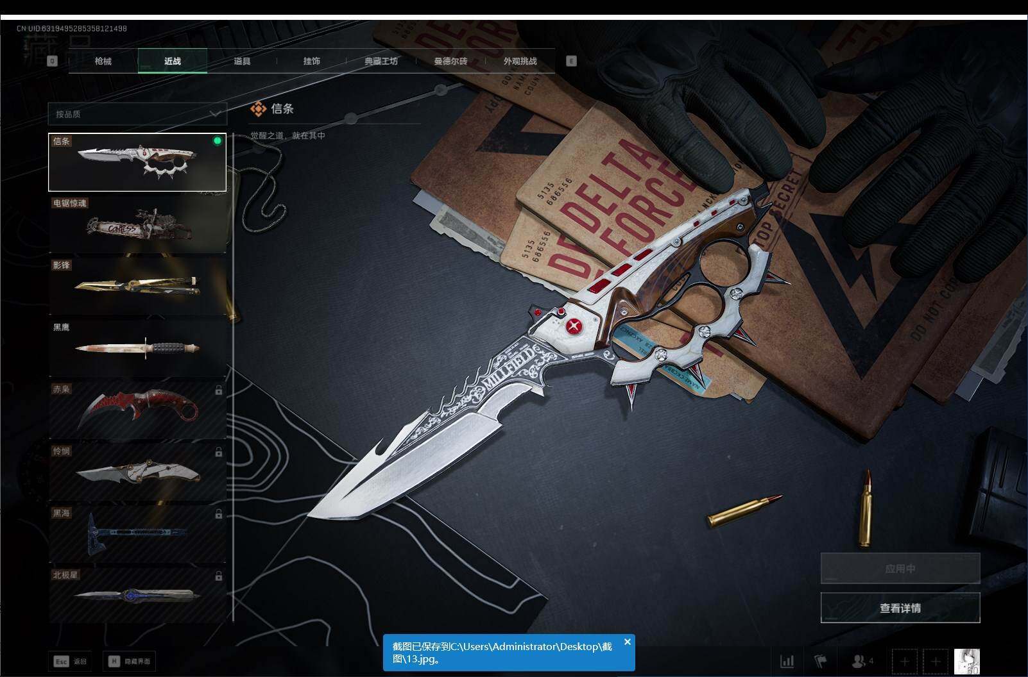Click the Q previous-tab key icon
The width and height of the screenshot is (1028, 677).
pyautogui.click(x=53, y=61)
